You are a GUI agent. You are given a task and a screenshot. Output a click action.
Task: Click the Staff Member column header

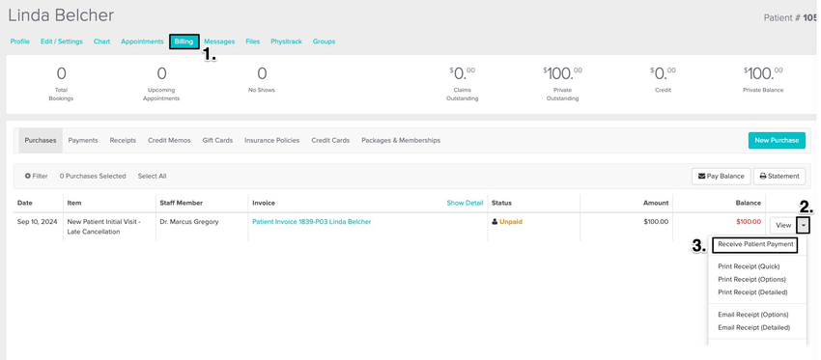(181, 203)
